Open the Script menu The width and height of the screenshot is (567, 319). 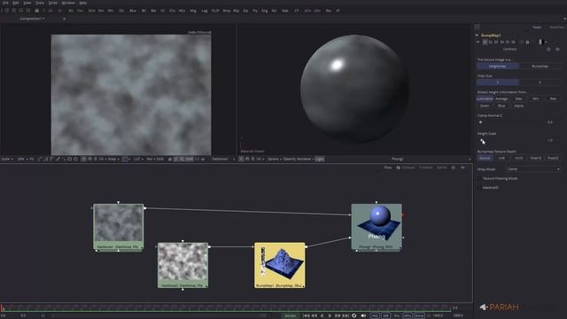point(53,3)
